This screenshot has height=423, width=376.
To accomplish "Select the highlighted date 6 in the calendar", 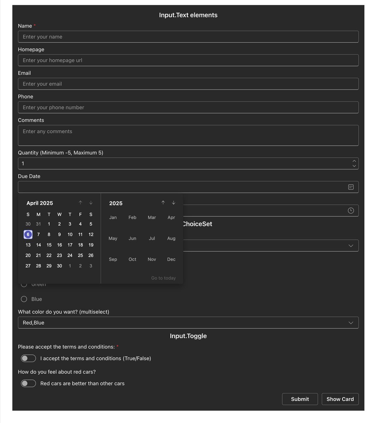I will (x=28, y=234).
